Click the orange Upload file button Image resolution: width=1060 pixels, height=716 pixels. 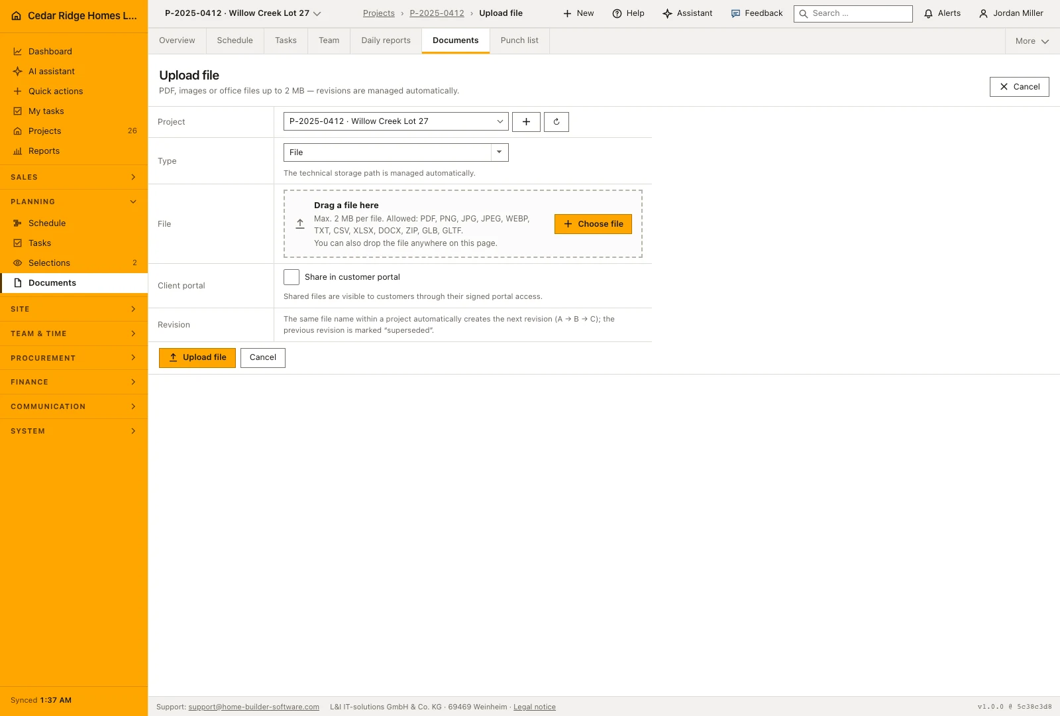197,357
